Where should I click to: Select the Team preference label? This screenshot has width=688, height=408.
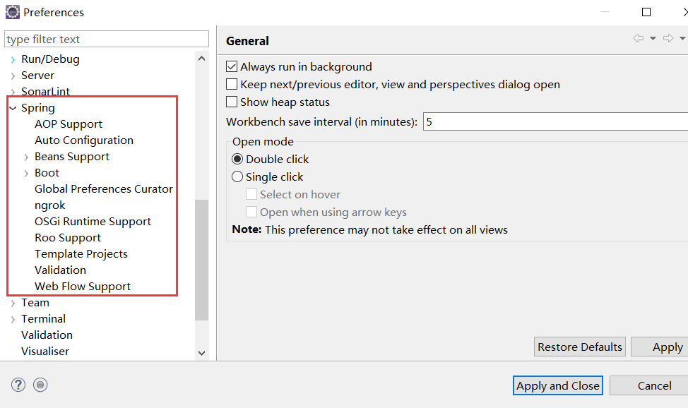click(35, 303)
